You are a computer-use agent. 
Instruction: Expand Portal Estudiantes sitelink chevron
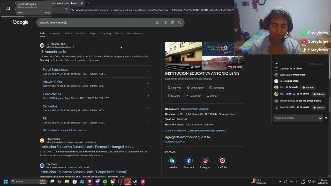pyautogui.click(x=148, y=71)
